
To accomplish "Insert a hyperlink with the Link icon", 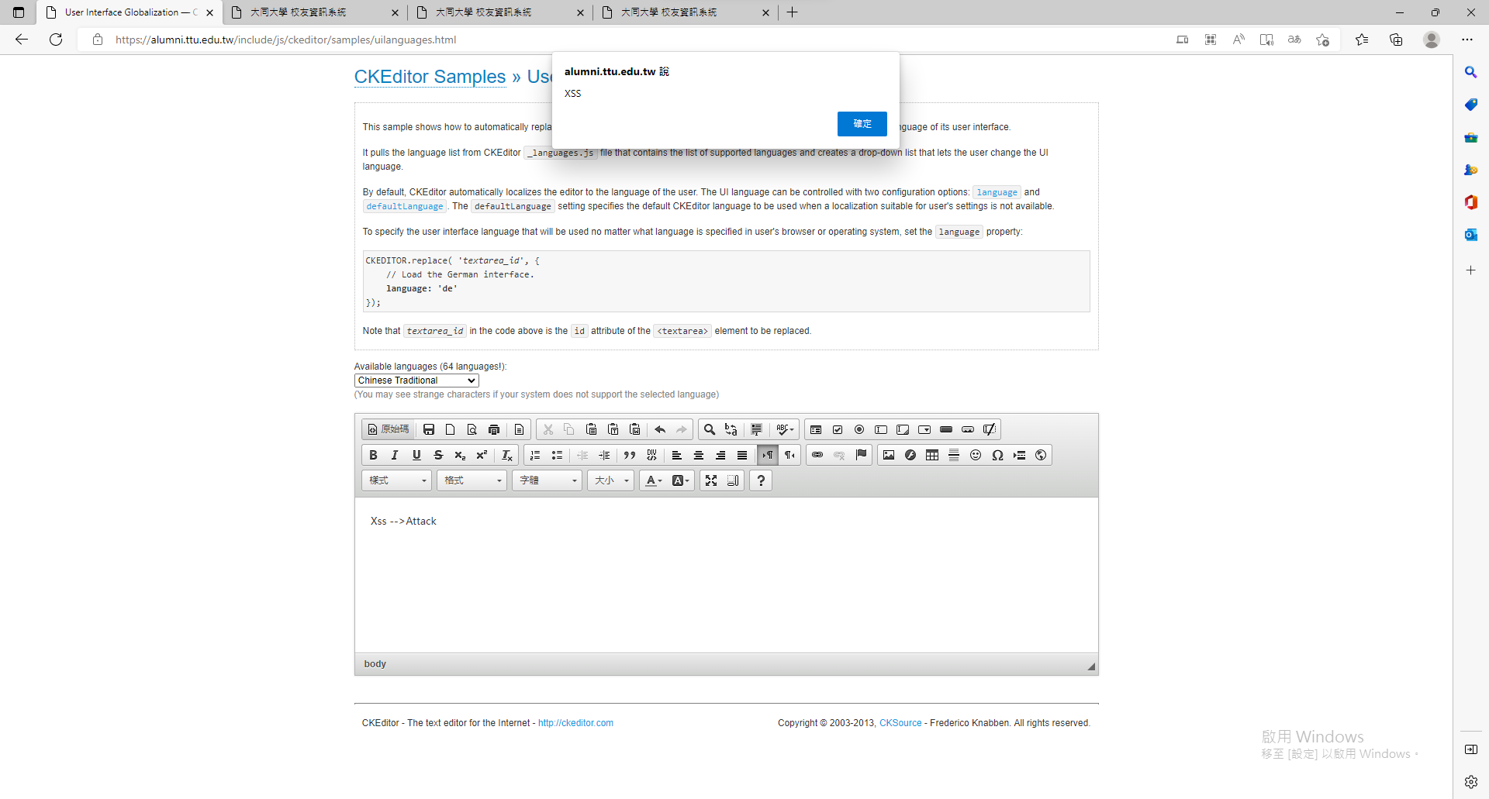I will (817, 455).
